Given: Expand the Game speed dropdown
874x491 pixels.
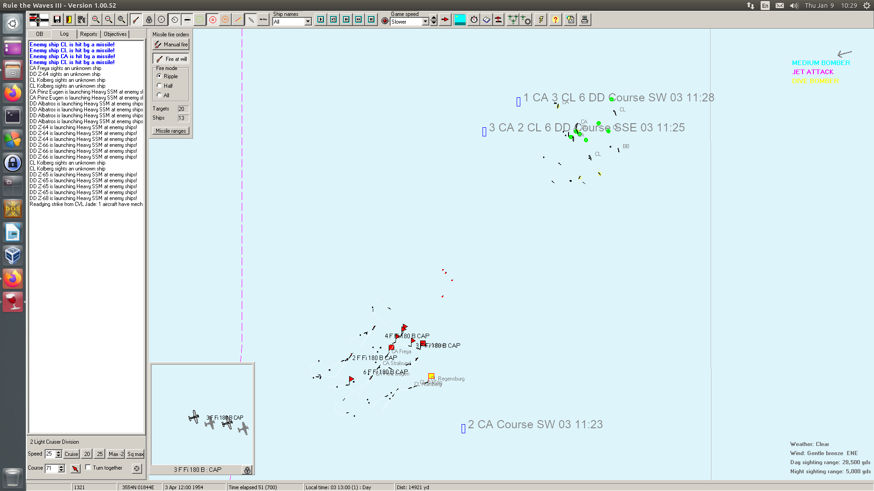Looking at the screenshot, I should [425, 21].
